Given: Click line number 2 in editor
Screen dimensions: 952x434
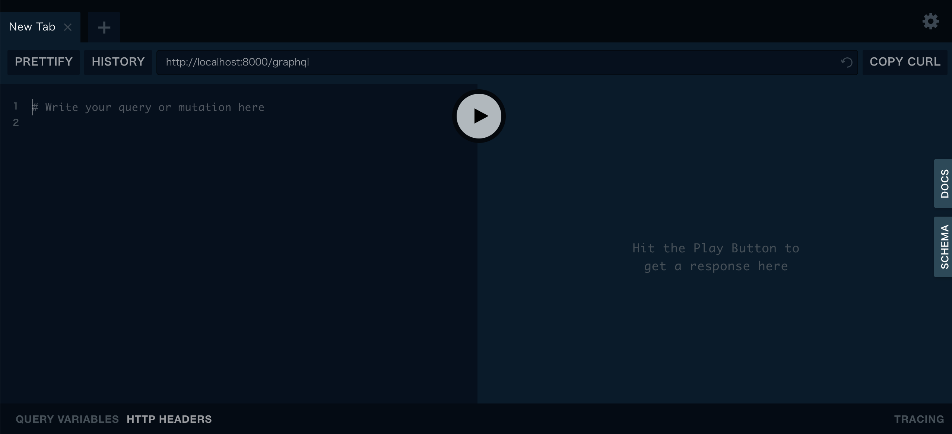Looking at the screenshot, I should (16, 122).
